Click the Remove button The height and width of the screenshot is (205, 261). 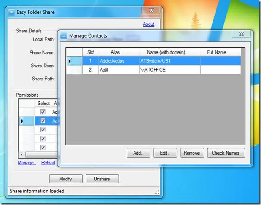pyautogui.click(x=192, y=153)
